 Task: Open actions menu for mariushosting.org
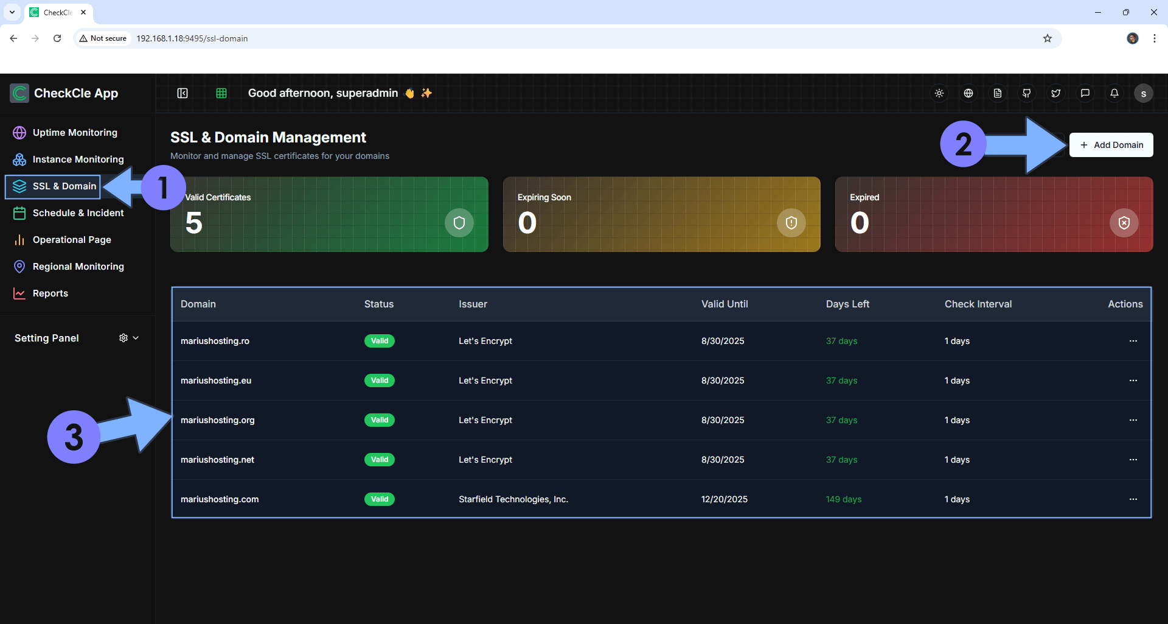tap(1133, 420)
